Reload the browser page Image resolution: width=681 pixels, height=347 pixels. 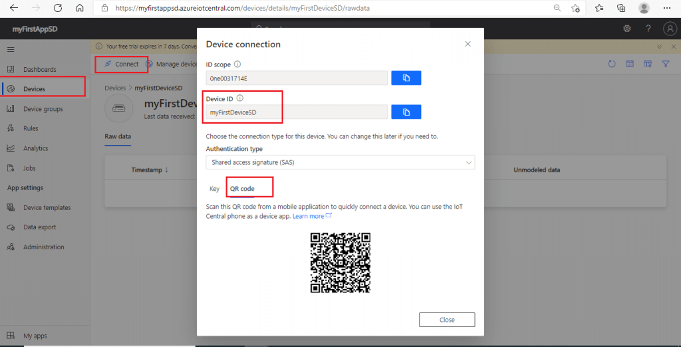pyautogui.click(x=57, y=8)
